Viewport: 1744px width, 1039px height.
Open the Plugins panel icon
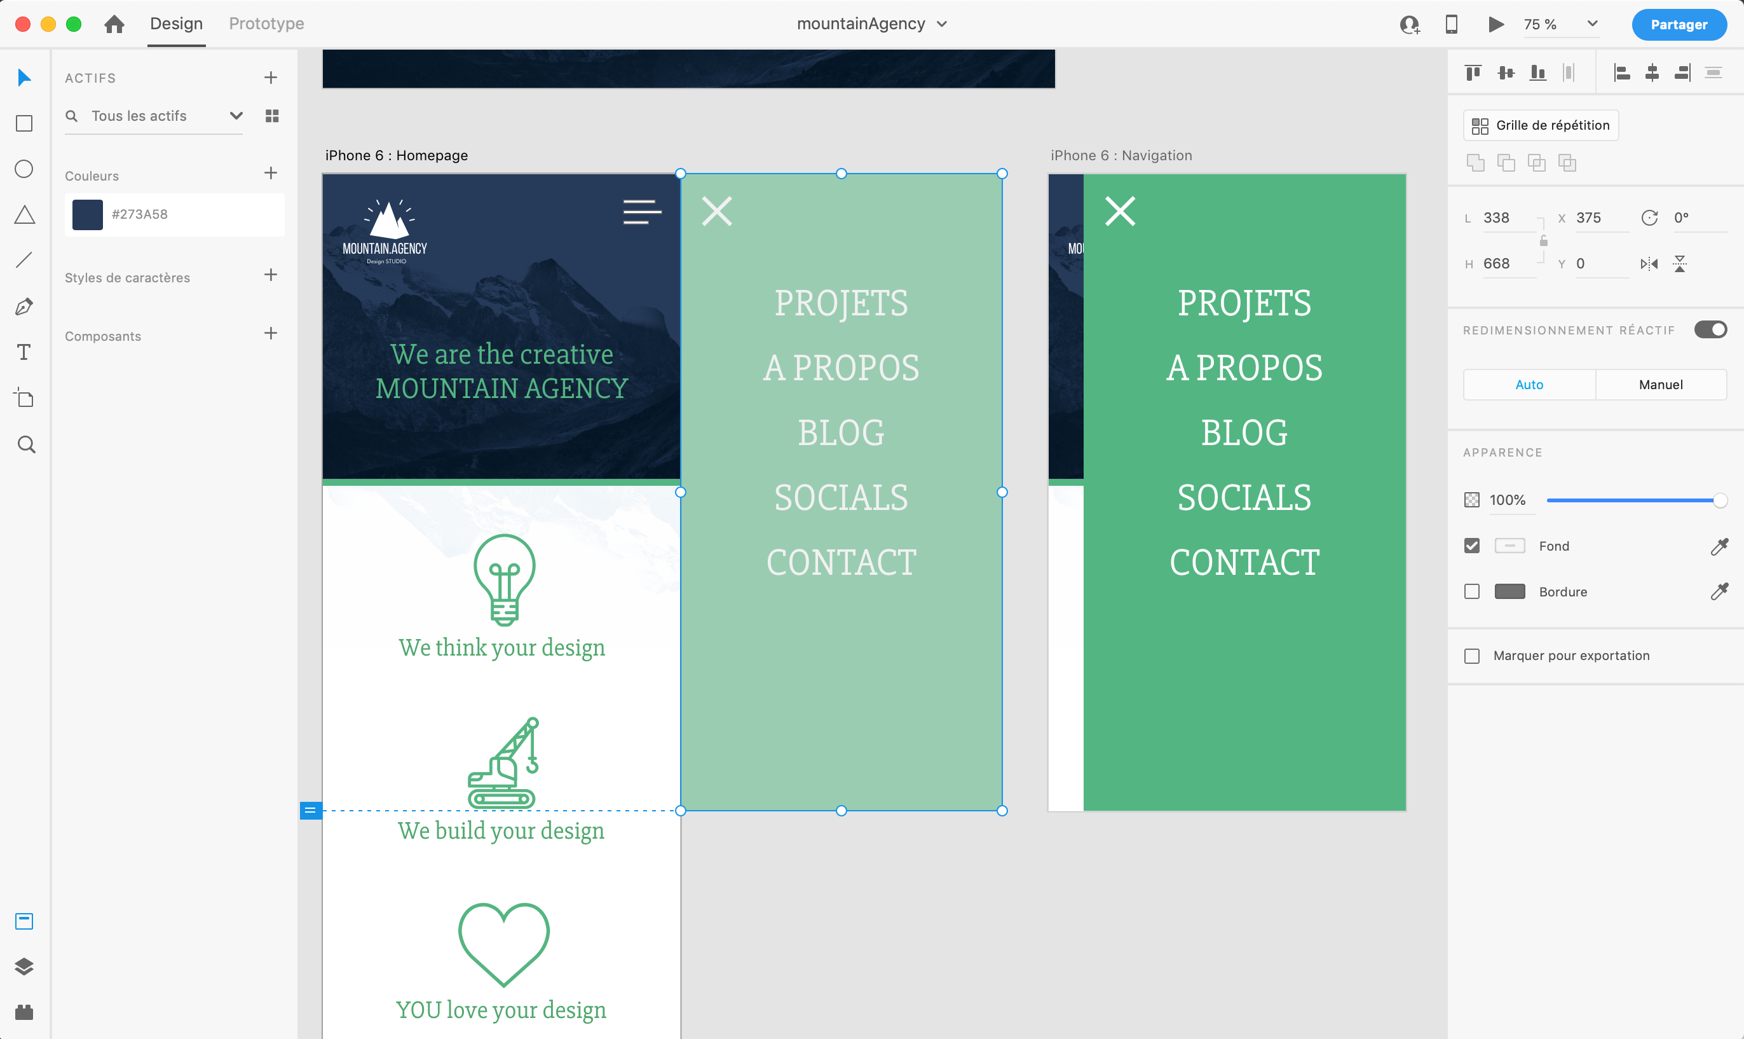point(25,1012)
